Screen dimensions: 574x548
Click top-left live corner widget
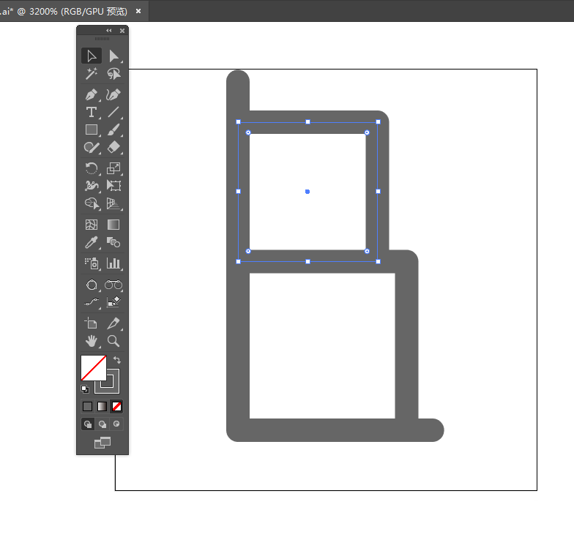click(248, 132)
